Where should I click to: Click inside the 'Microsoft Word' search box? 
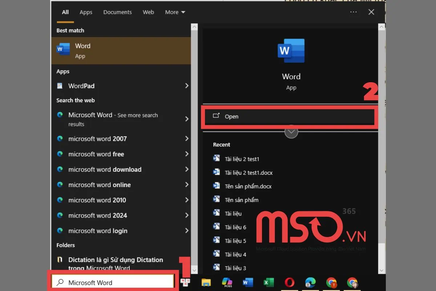113,282
